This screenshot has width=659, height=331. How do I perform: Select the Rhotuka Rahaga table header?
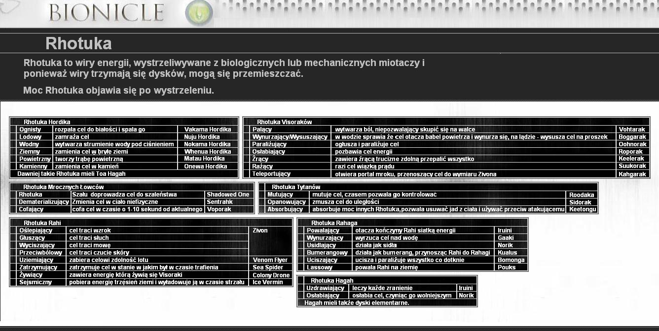pos(334,223)
